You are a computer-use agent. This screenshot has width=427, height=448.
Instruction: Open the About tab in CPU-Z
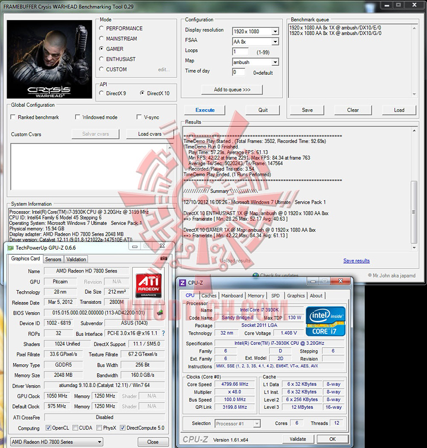316,296
